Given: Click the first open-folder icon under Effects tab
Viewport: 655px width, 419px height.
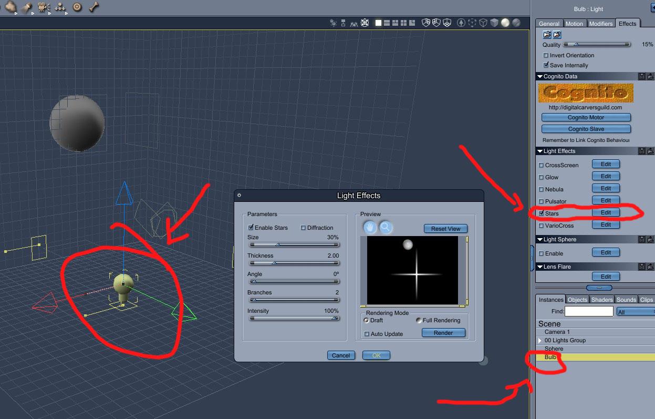Looking at the screenshot, I should [x=547, y=35].
